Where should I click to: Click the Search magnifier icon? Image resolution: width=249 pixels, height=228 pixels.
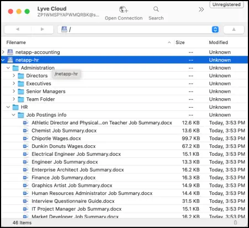tap(156, 9)
